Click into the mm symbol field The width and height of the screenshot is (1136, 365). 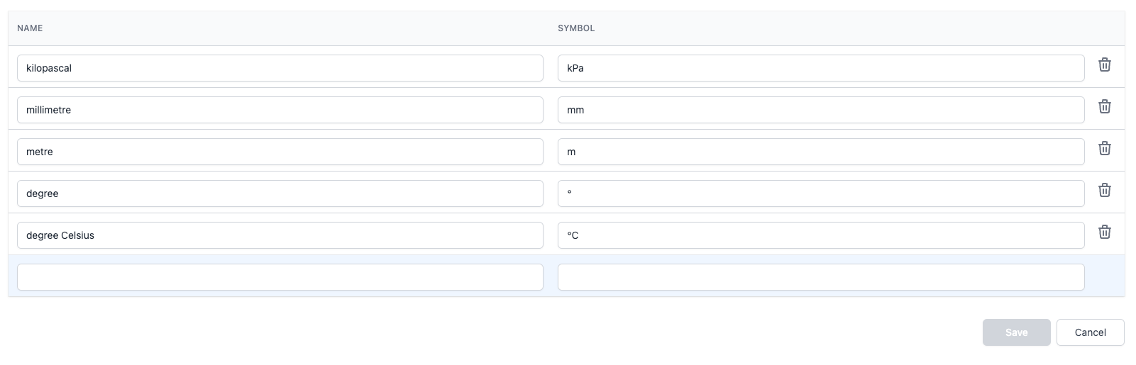820,110
